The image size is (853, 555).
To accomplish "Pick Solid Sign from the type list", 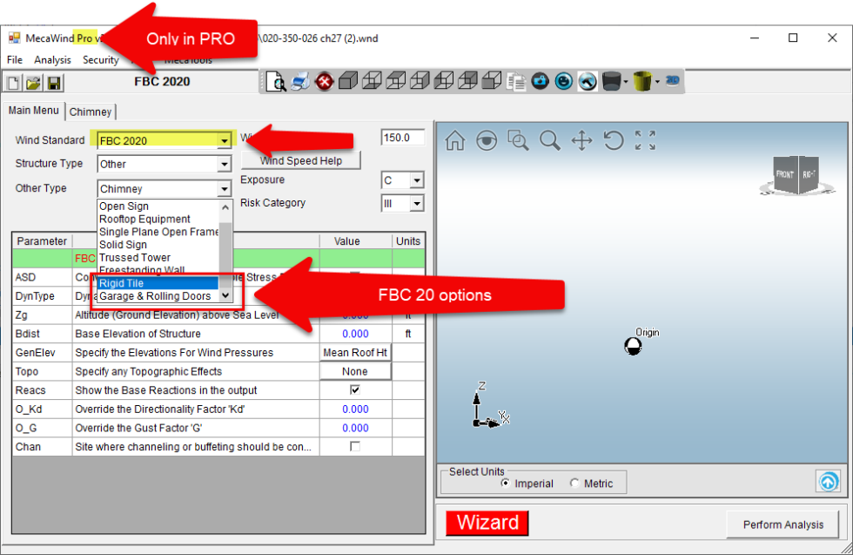I will coord(158,245).
